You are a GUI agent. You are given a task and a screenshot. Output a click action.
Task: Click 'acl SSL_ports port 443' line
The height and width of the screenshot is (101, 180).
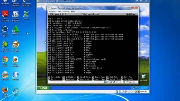[x=69, y=41]
